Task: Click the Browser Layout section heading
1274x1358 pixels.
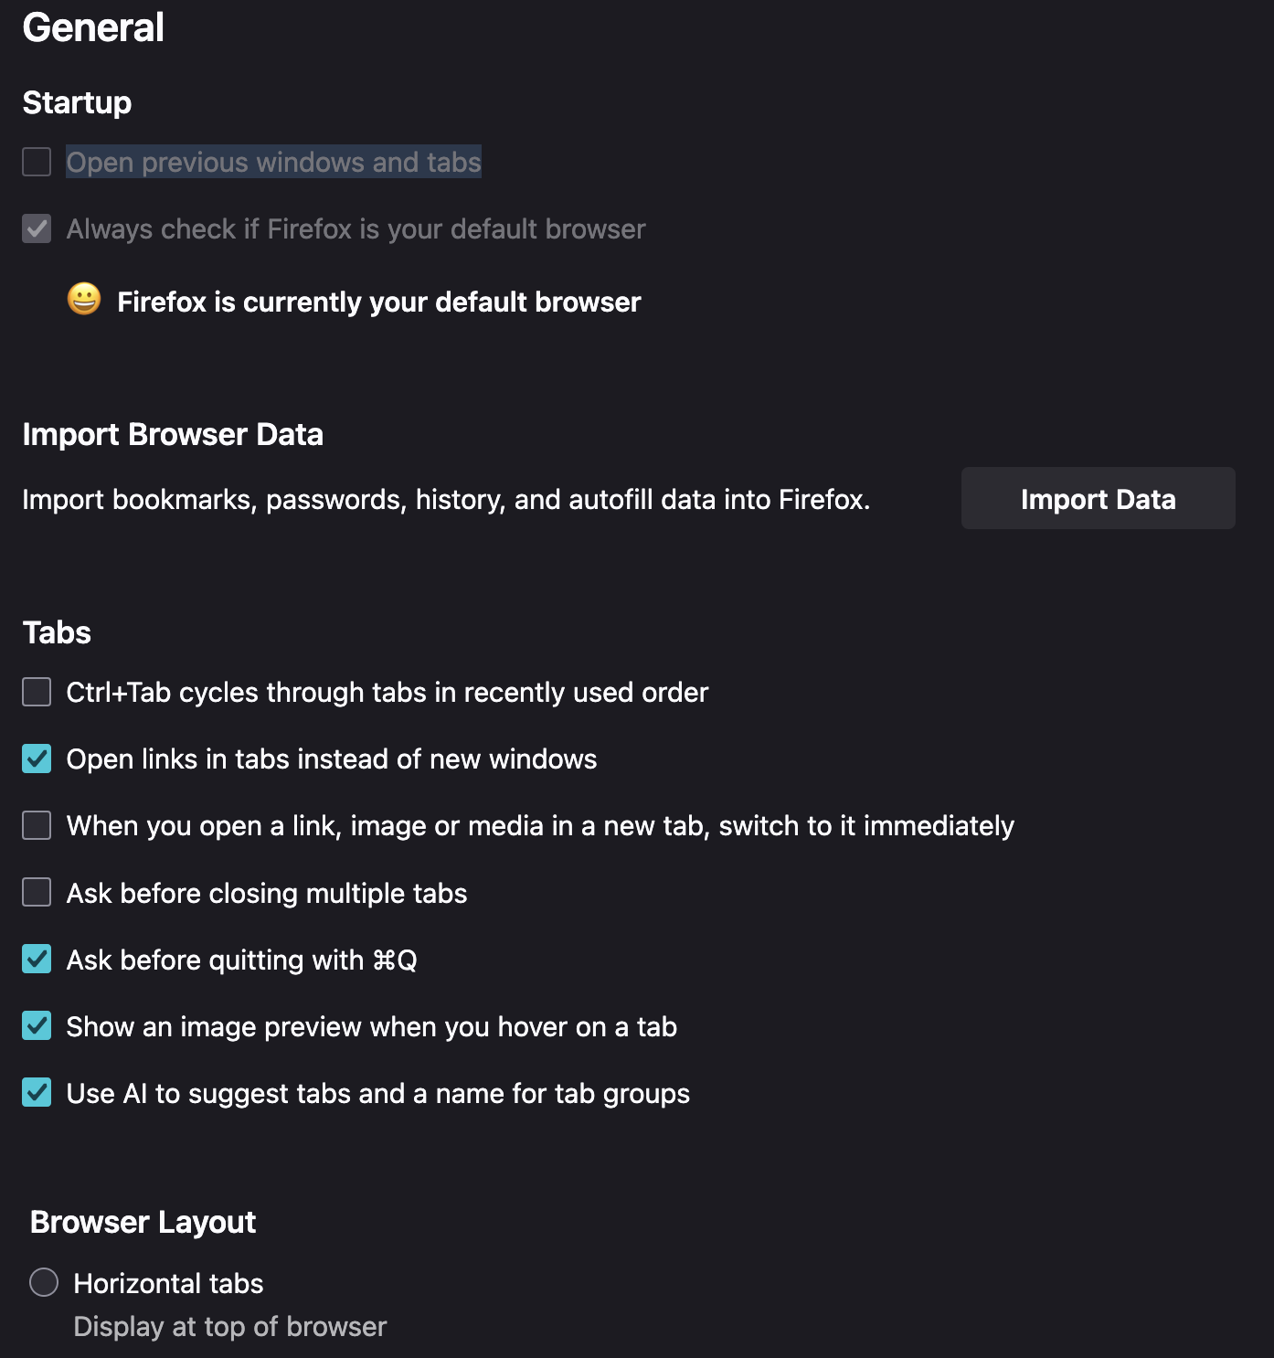Action: point(143,1222)
